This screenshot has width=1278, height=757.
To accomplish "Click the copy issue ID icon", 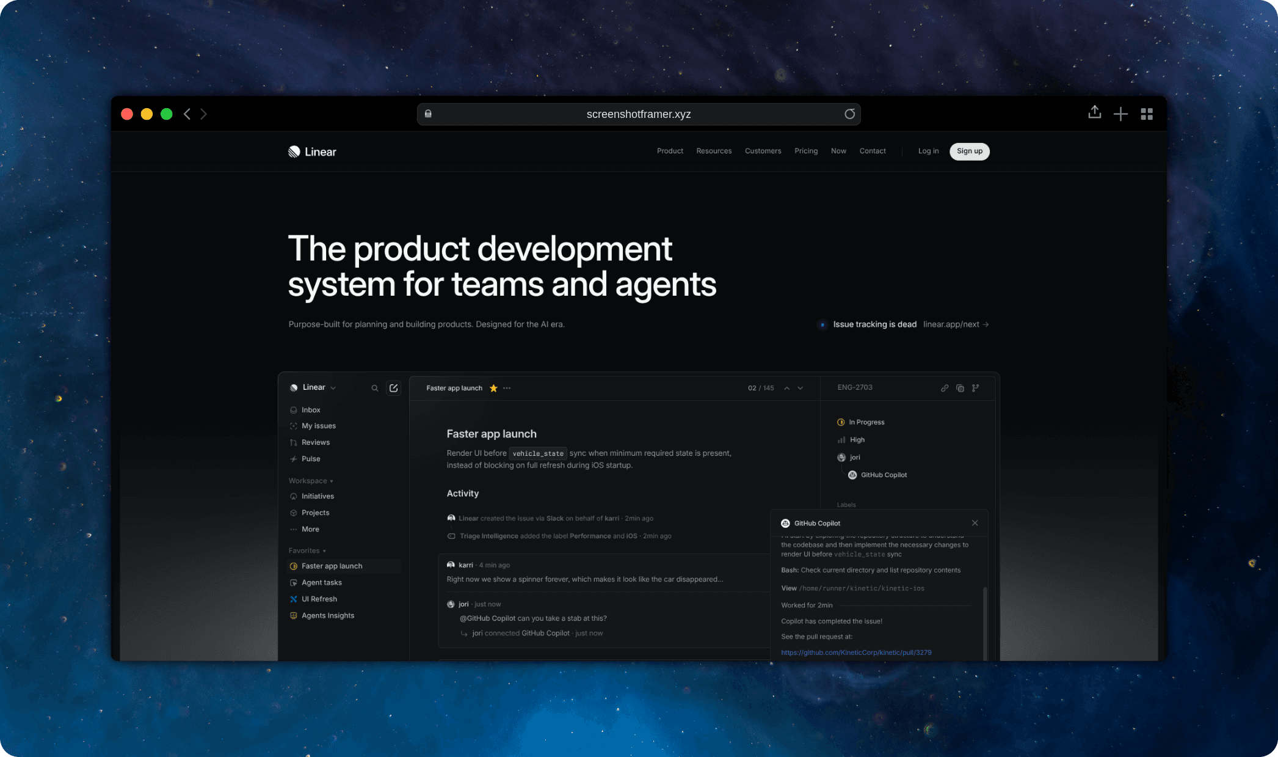I will pyautogui.click(x=960, y=388).
